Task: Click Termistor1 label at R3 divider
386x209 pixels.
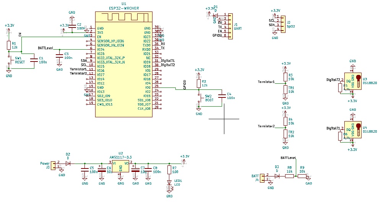Action: click(x=266, y=82)
